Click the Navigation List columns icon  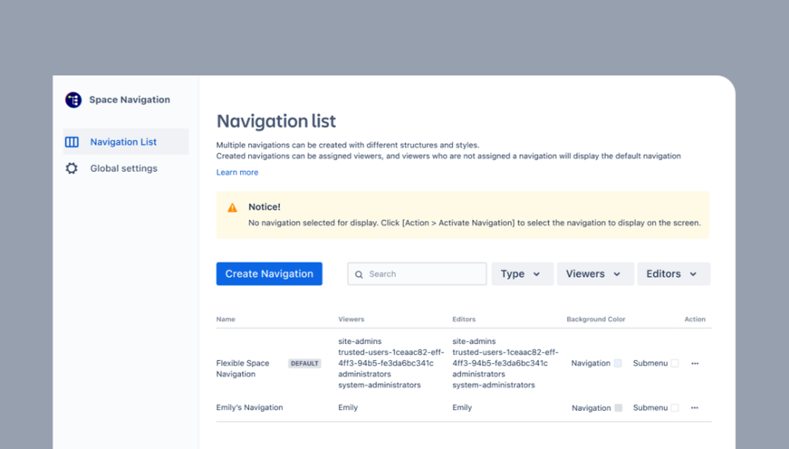point(72,142)
